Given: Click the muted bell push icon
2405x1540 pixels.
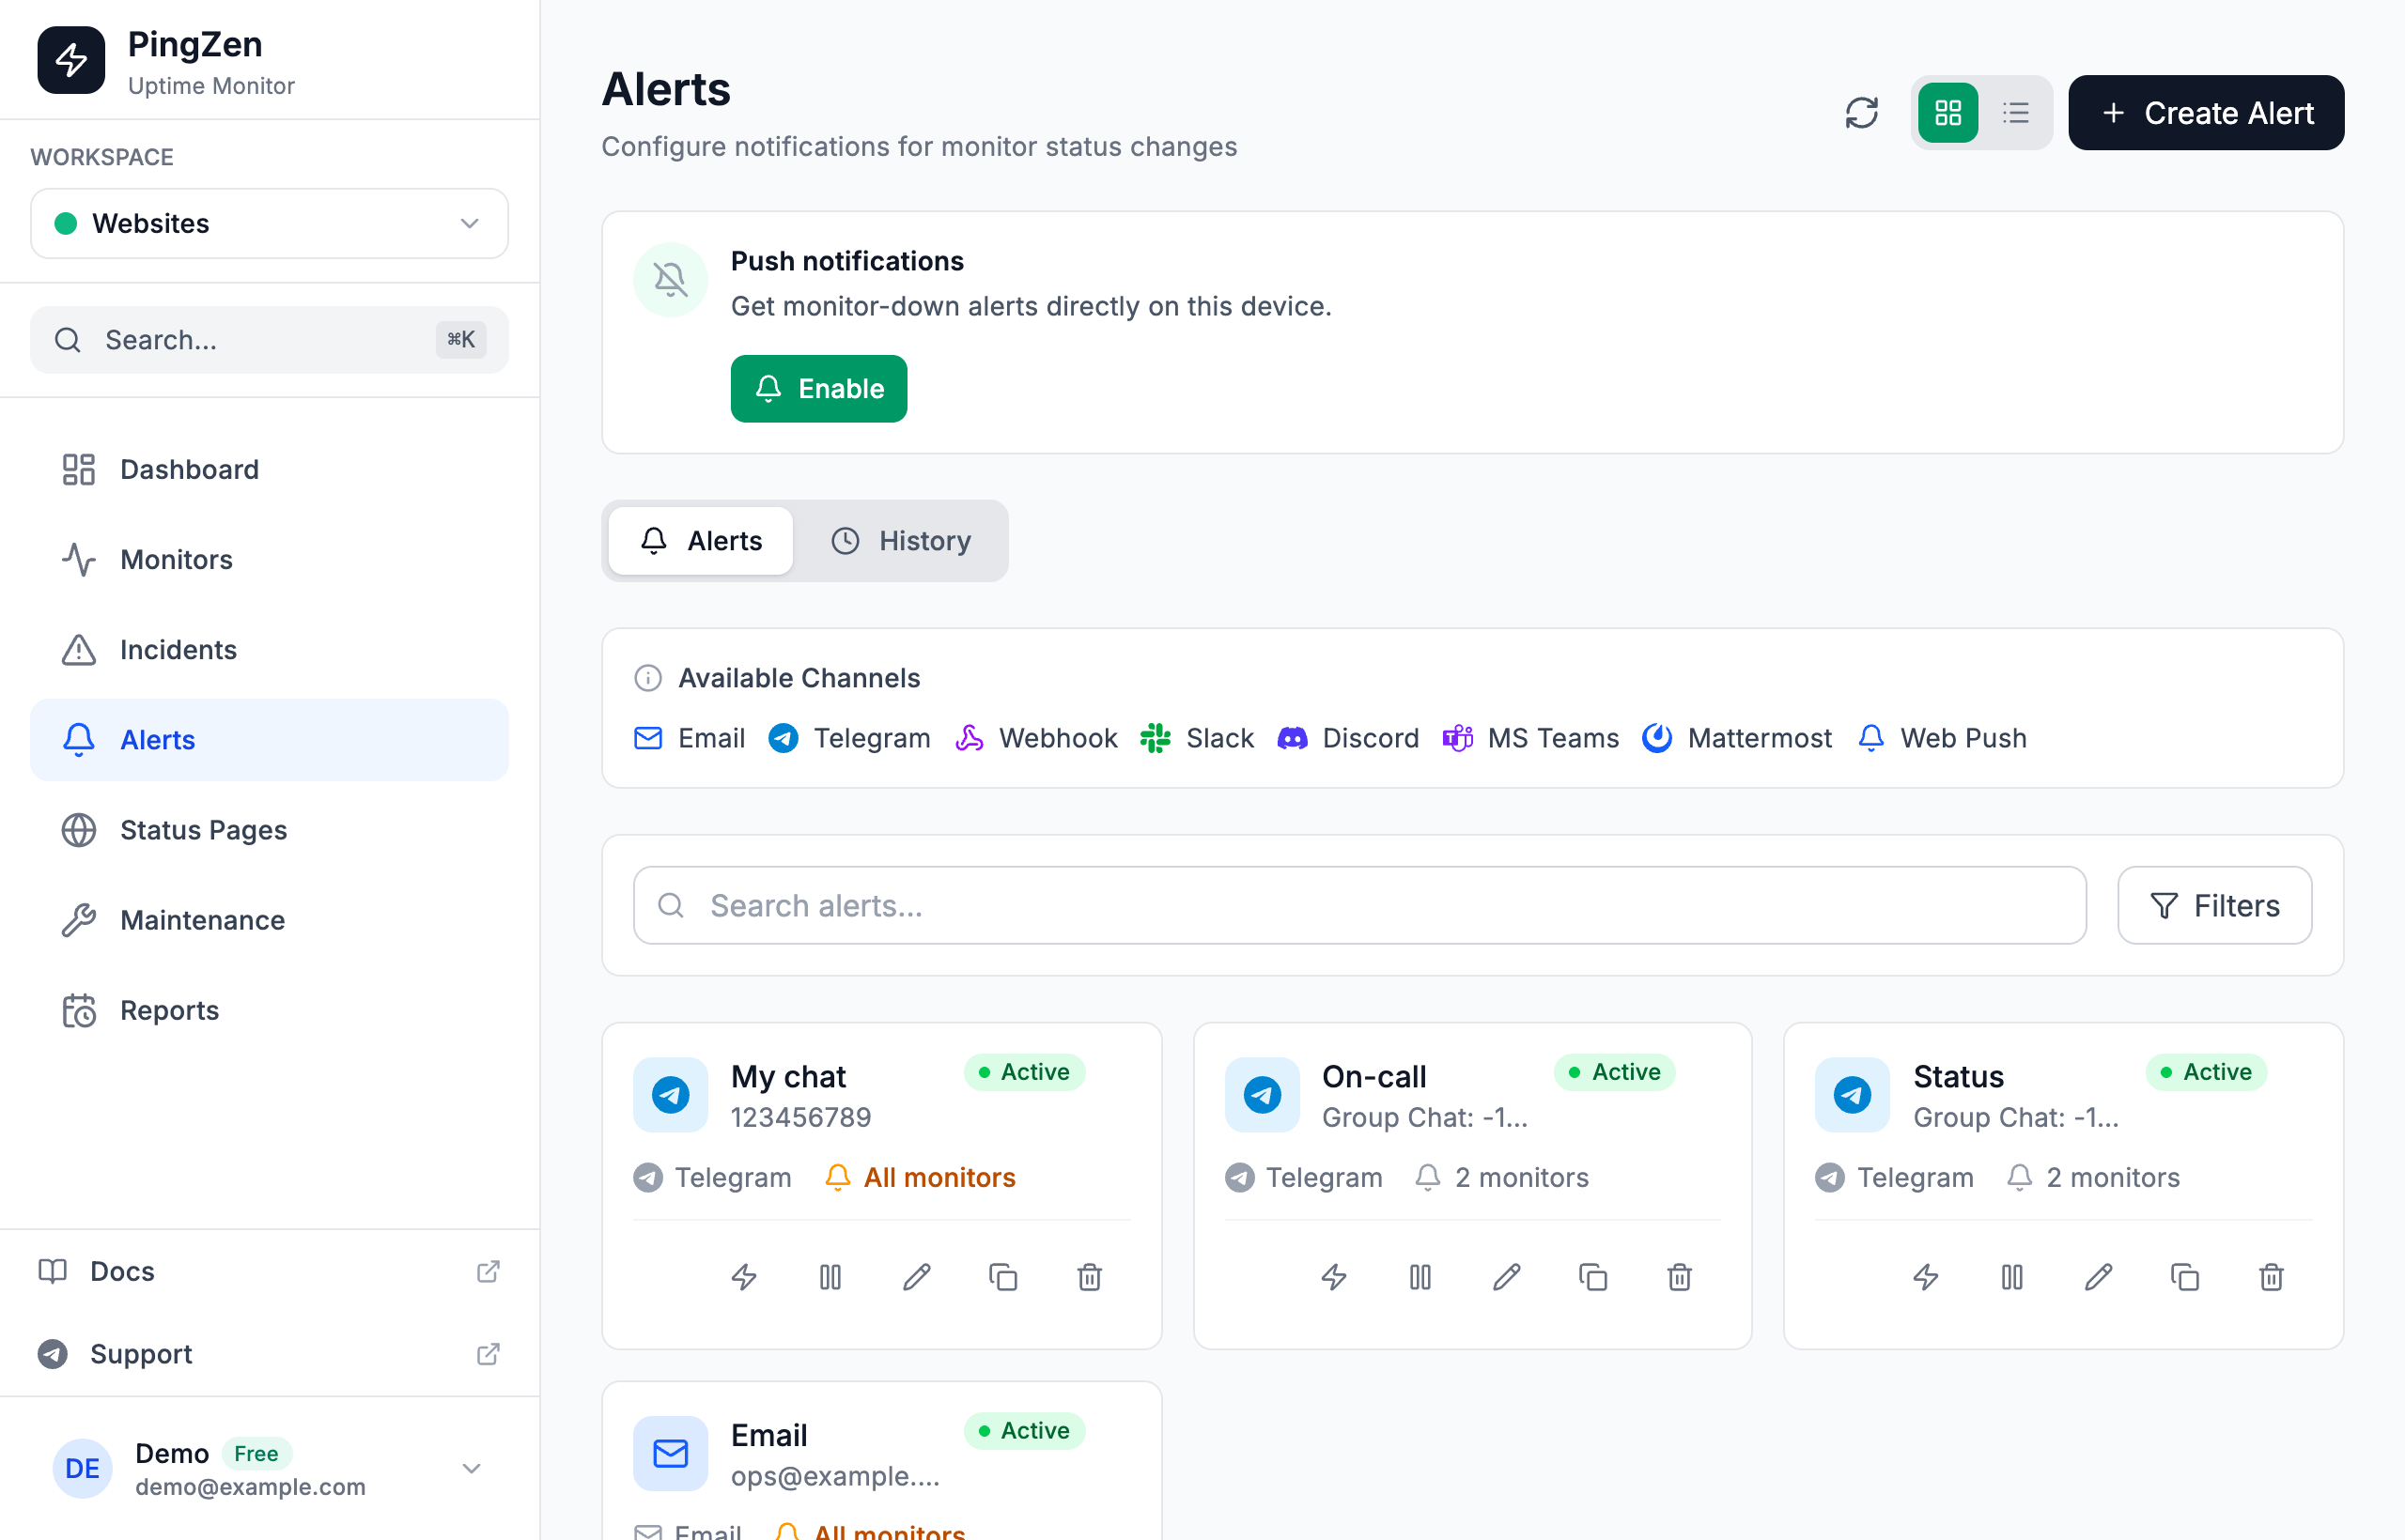Looking at the screenshot, I should (x=670, y=279).
